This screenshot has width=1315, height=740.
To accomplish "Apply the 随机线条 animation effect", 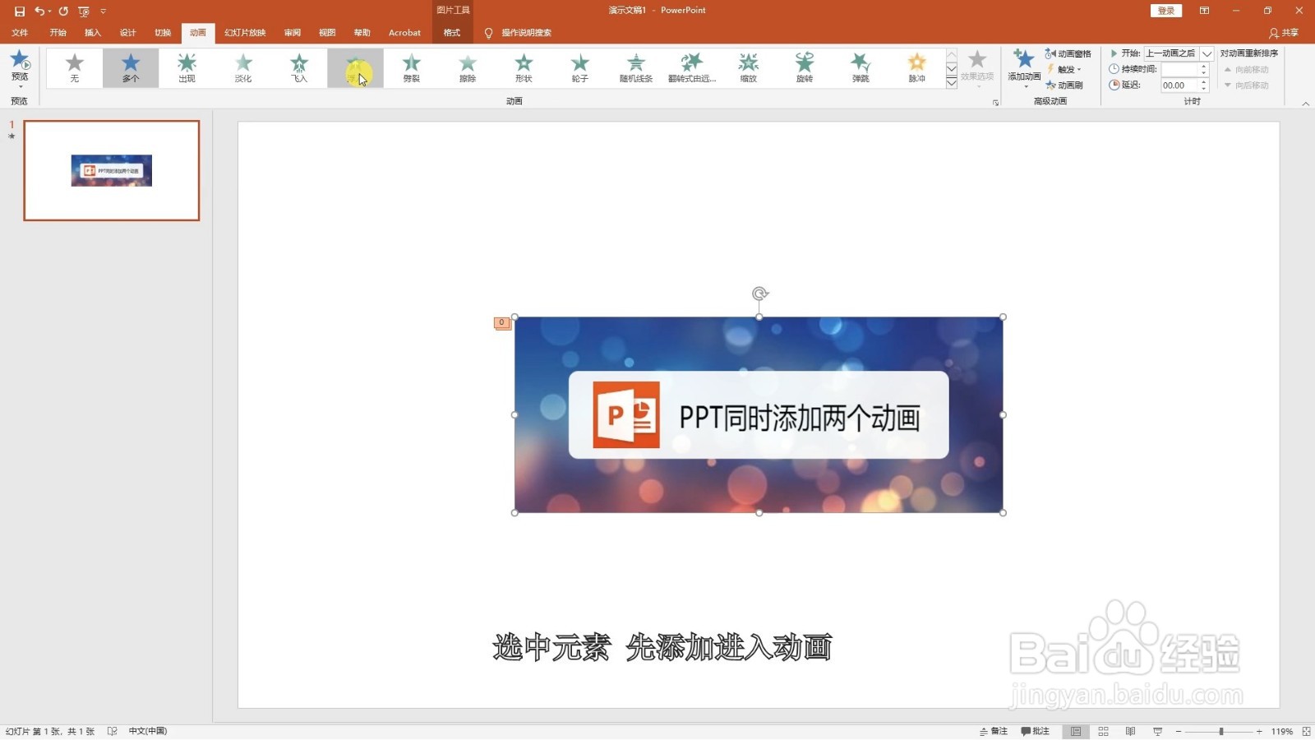I will tap(636, 67).
